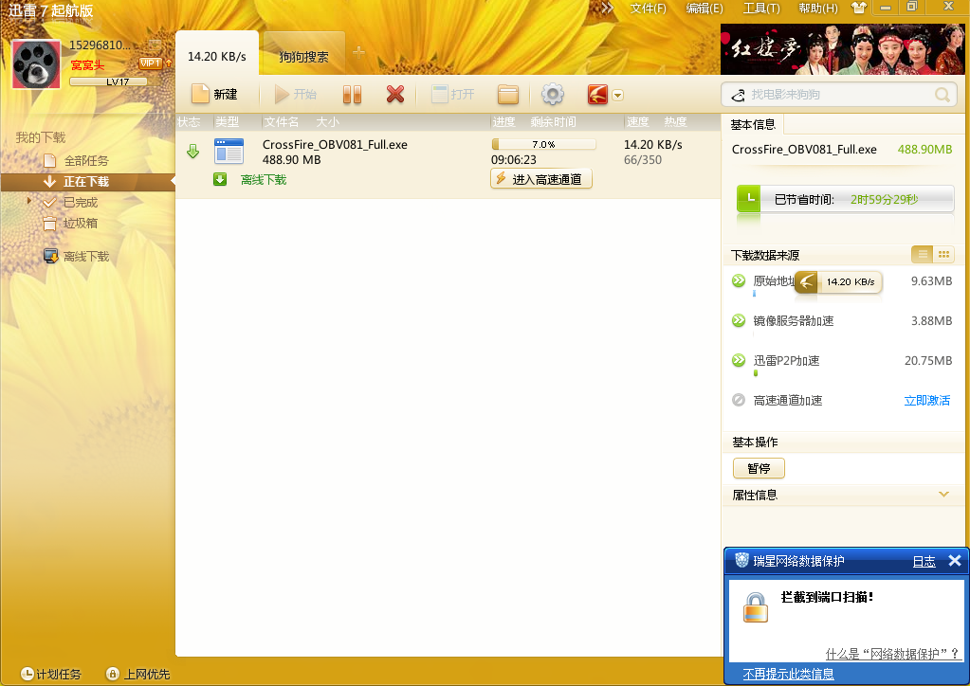
Task: Open the download folder icon
Action: tap(508, 95)
